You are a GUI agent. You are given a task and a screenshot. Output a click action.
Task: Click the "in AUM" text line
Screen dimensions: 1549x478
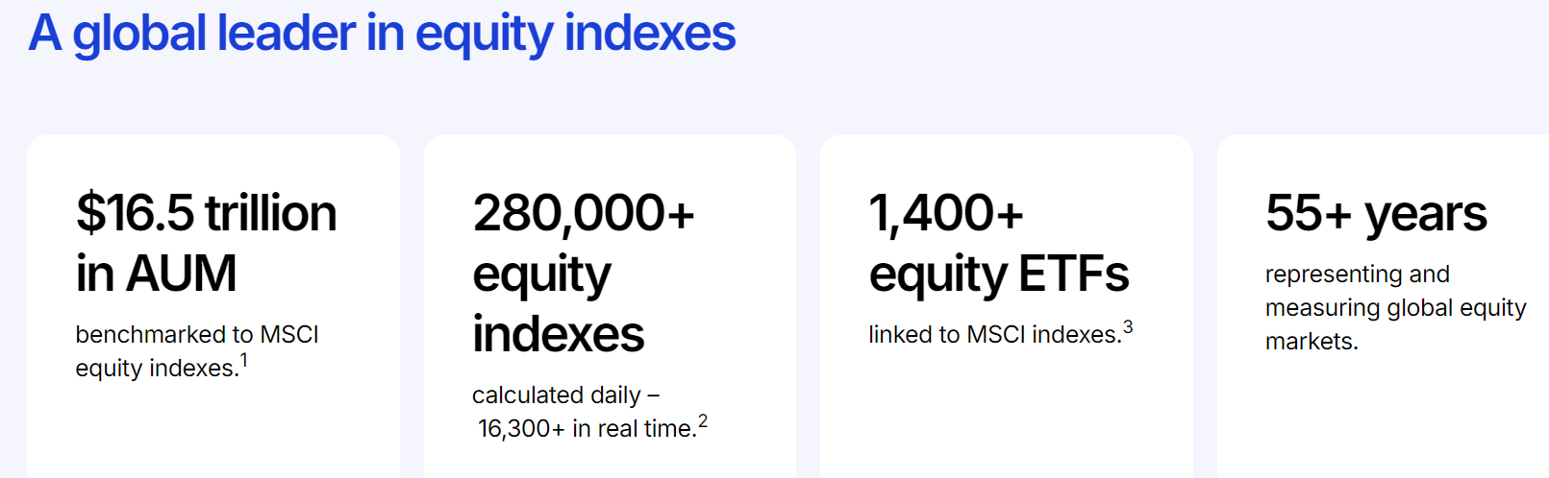click(x=156, y=274)
